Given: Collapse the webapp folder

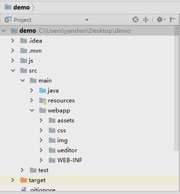Looking at the screenshot, I should [x=32, y=111].
